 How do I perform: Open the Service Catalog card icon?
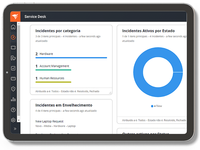click(13, 78)
